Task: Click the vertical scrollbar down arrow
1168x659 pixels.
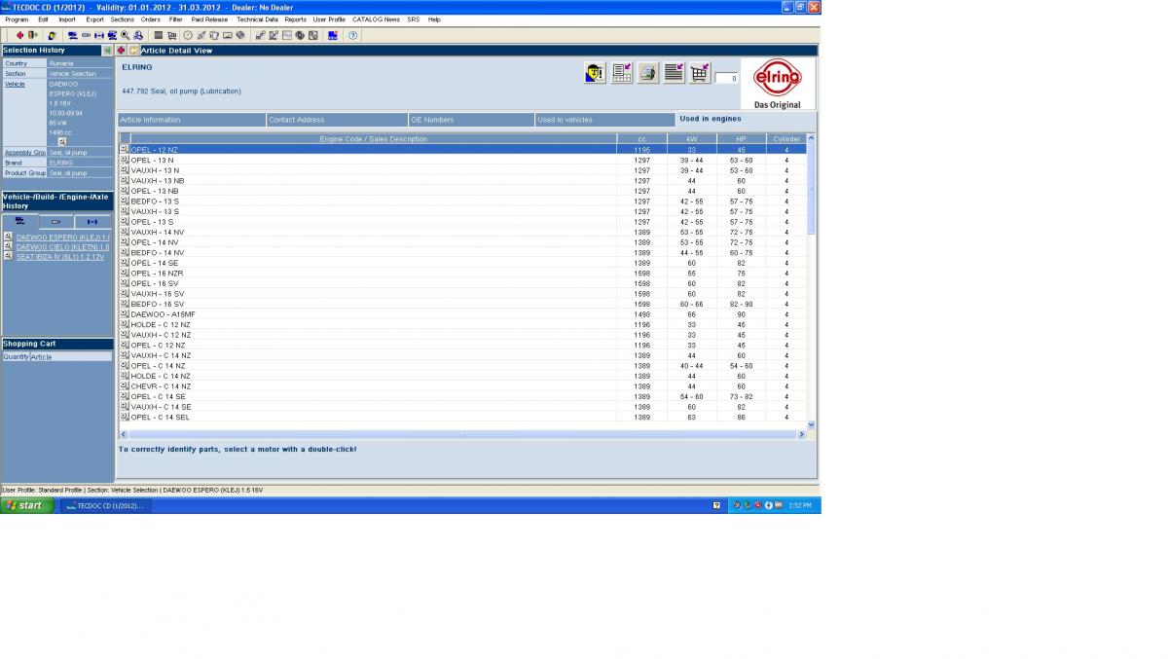Action: tap(811, 424)
